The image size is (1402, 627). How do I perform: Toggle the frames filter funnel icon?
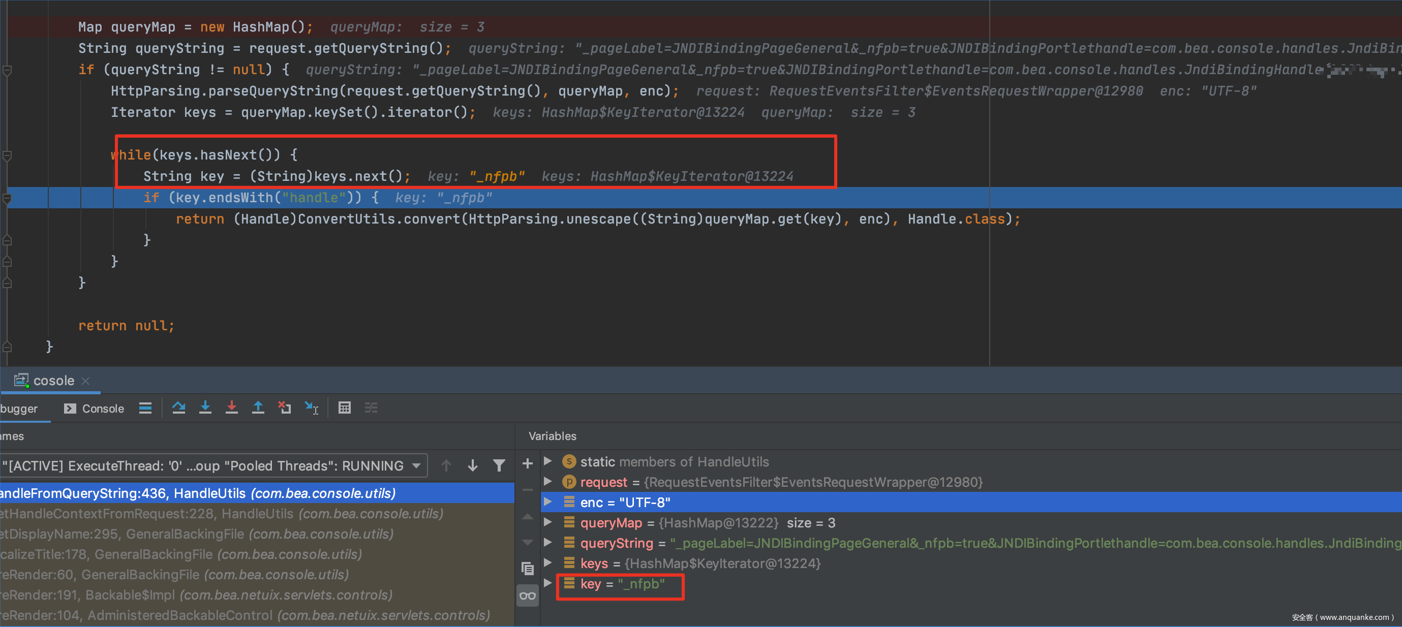click(499, 465)
